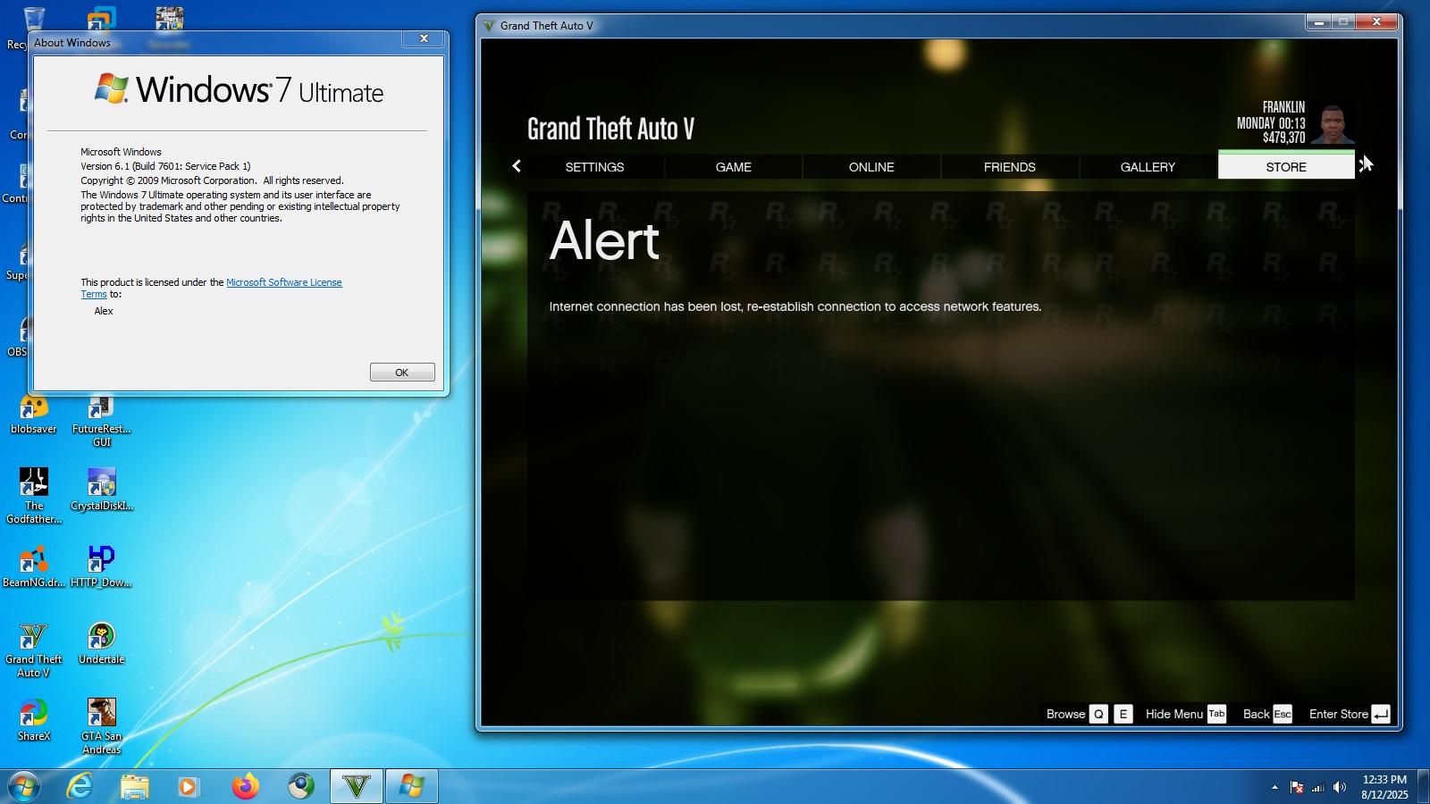The image size is (1430, 804).
Task: Click the E browse key icon
Action: point(1123,714)
